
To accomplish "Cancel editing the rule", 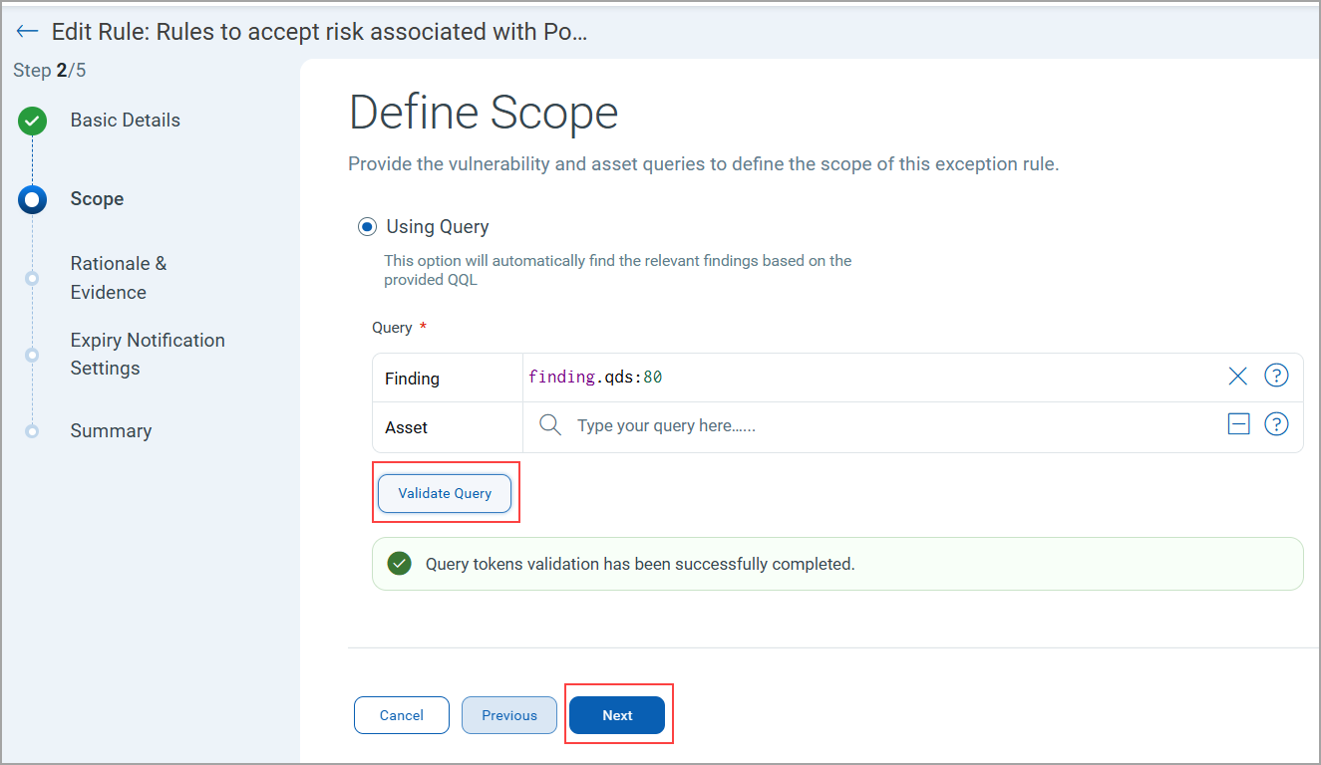I will 401,715.
